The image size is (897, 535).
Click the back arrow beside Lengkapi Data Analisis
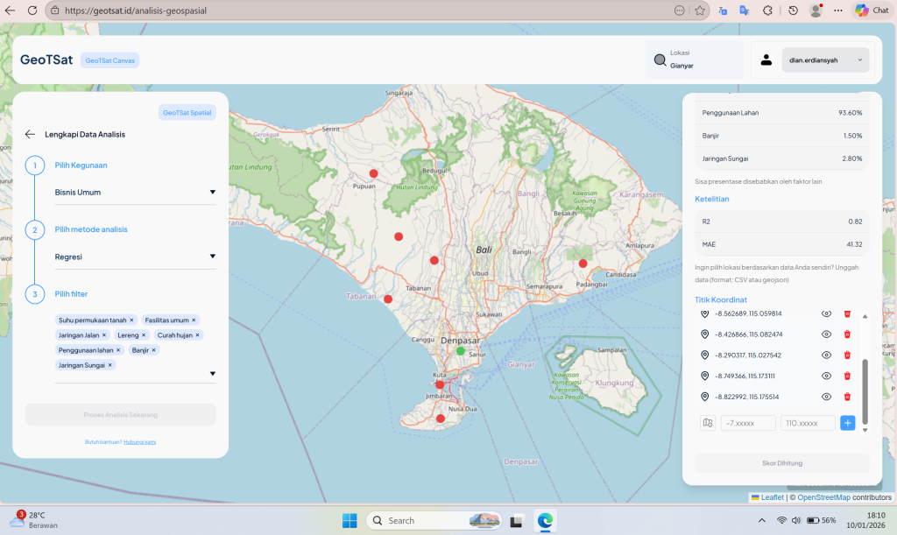[30, 134]
